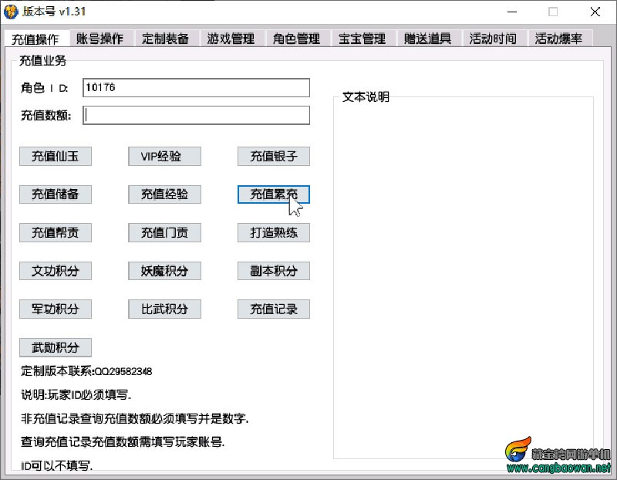Click the text 说明:玩家ID必须填写

pyautogui.click(x=76, y=395)
